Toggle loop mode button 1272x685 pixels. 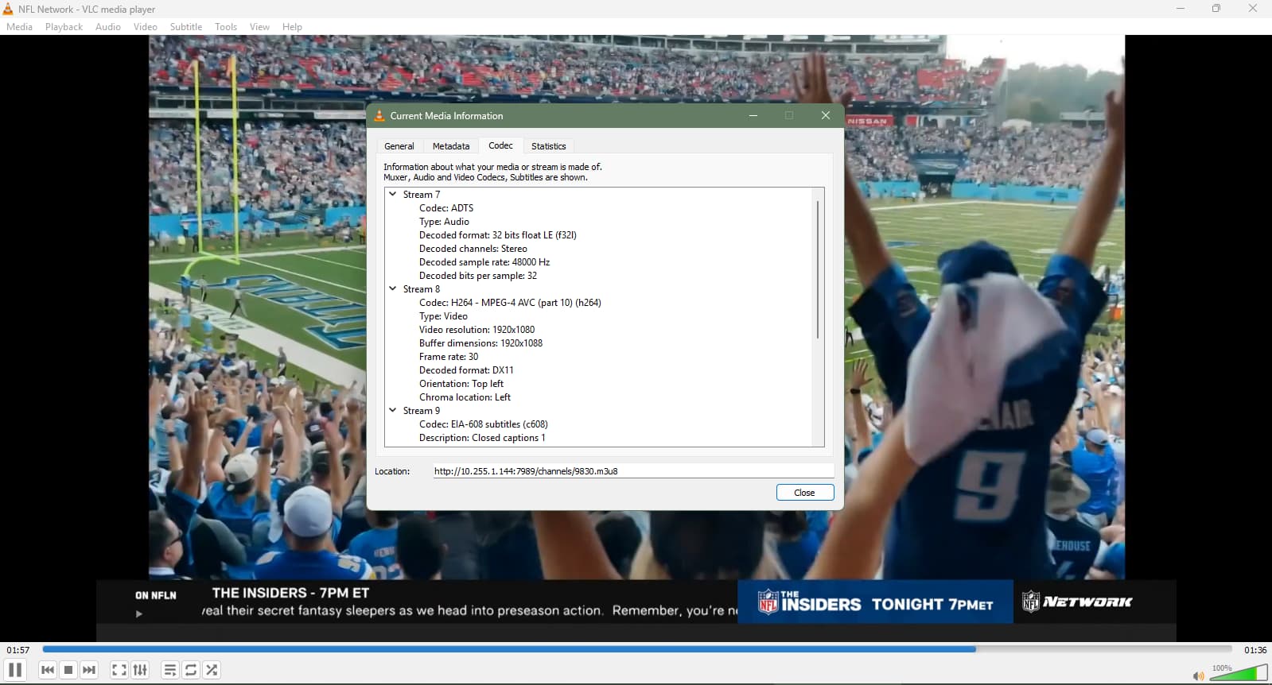[x=191, y=670]
